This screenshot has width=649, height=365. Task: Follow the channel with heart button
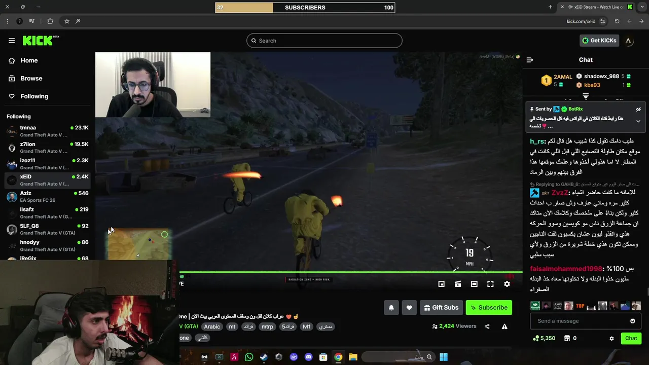click(409, 308)
